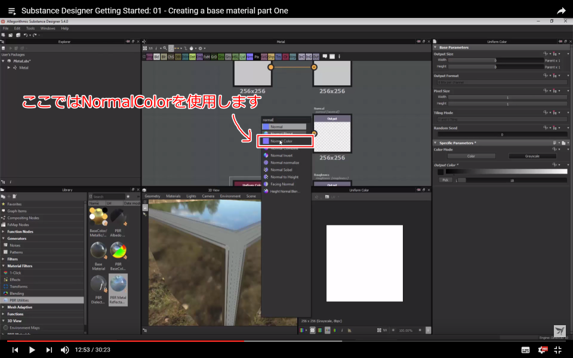
Task: Add Input Color node via InC icon
Action: click(x=301, y=57)
